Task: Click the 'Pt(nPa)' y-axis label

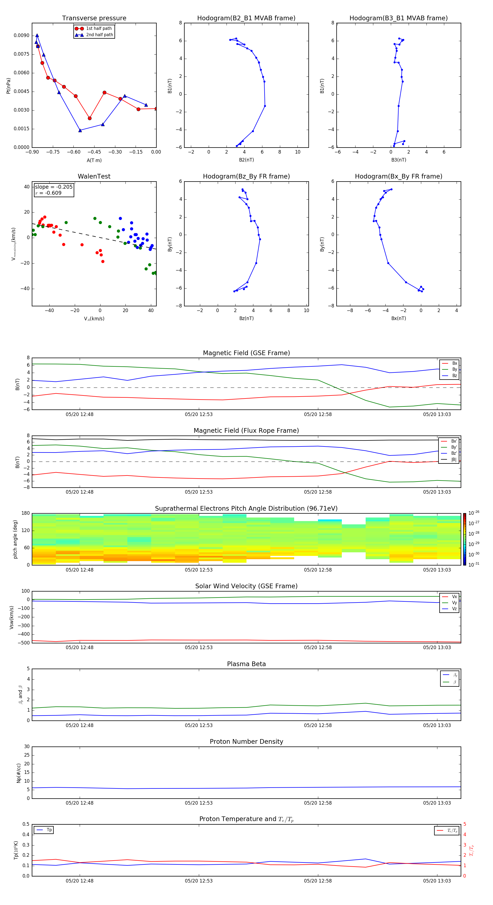Action: tap(8, 85)
